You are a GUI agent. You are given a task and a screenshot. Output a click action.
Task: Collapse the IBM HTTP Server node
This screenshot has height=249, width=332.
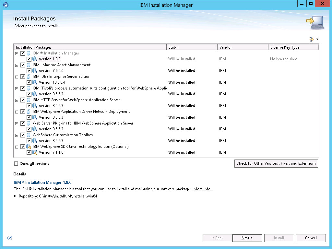17,101
